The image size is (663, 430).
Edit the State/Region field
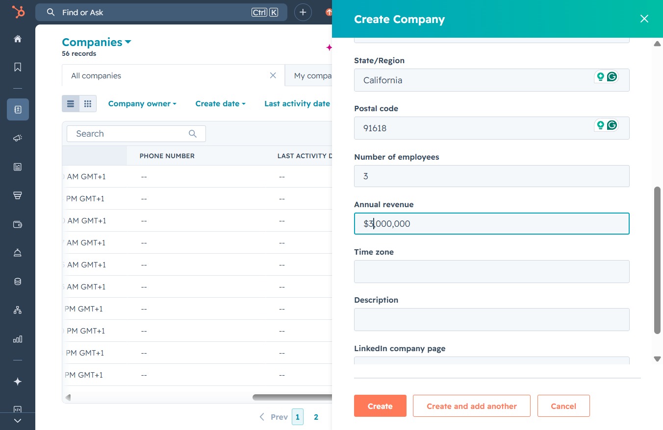point(491,80)
